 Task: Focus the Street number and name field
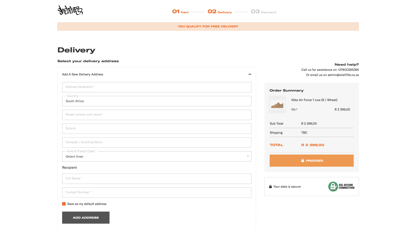tap(157, 115)
